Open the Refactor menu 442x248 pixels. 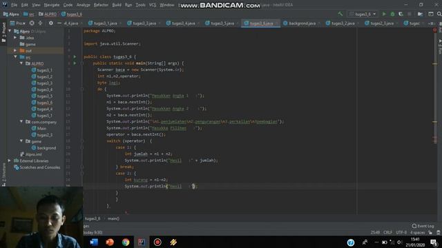click(101, 5)
